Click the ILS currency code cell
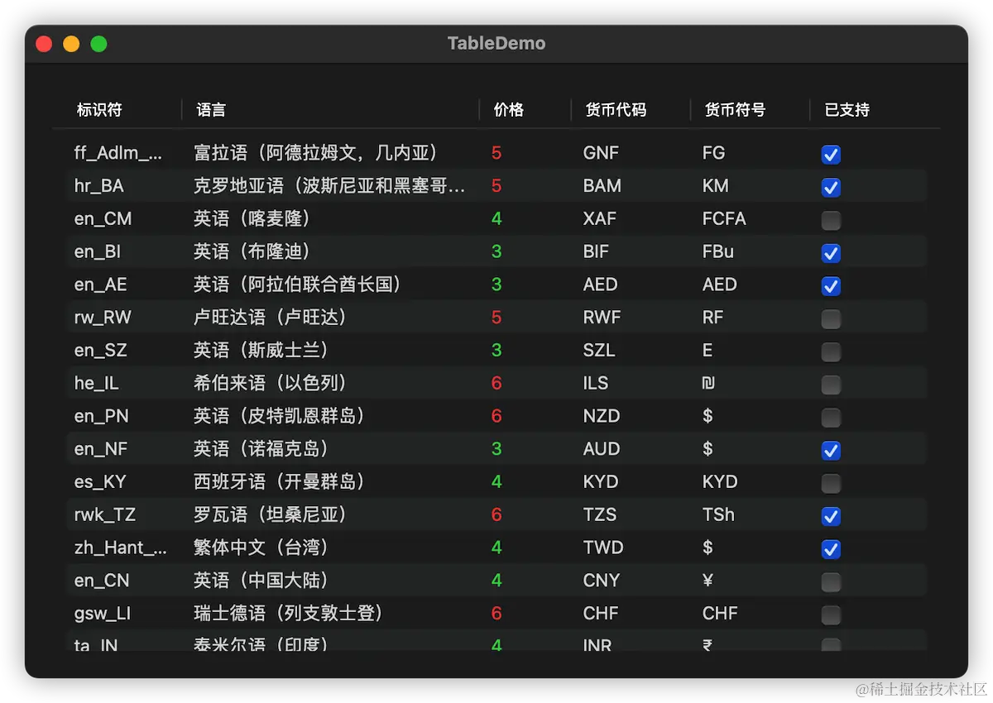 coord(596,383)
